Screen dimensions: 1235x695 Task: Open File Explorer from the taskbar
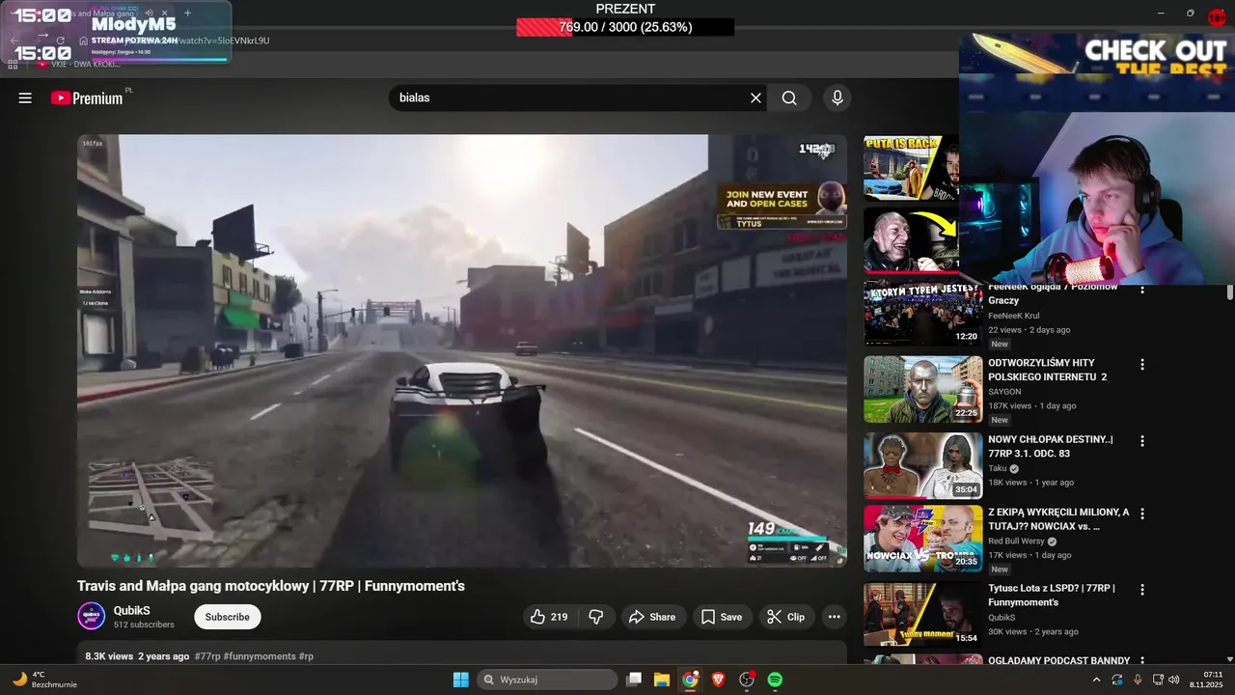(662, 680)
